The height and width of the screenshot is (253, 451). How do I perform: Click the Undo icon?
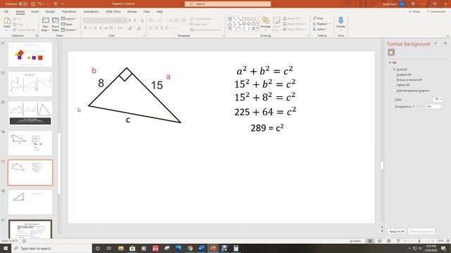click(40, 4)
